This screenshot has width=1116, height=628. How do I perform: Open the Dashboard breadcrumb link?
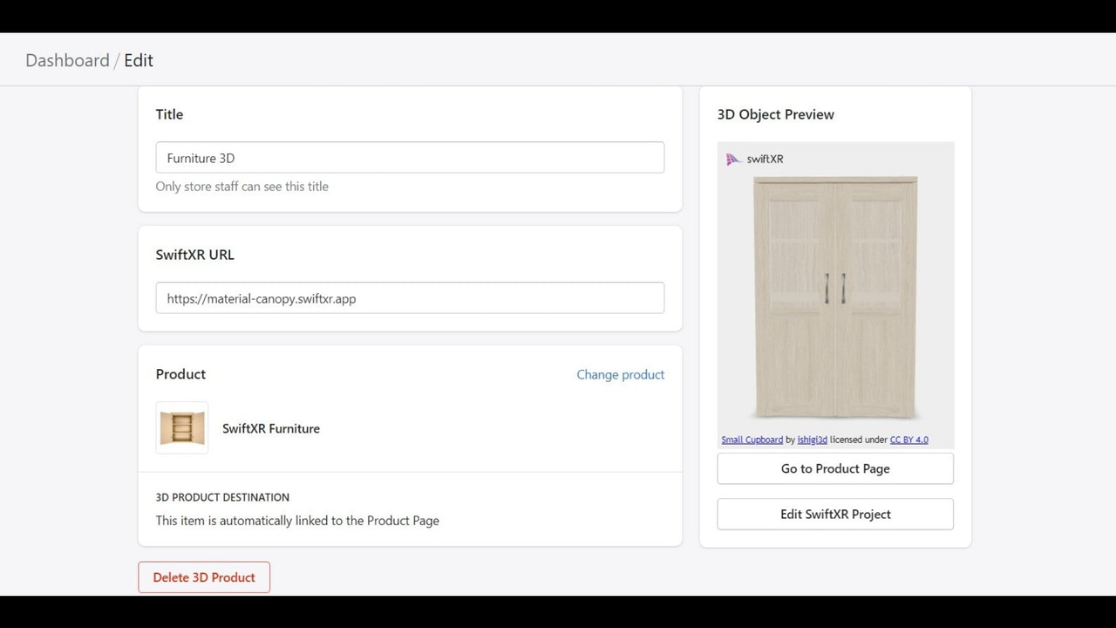tap(67, 60)
